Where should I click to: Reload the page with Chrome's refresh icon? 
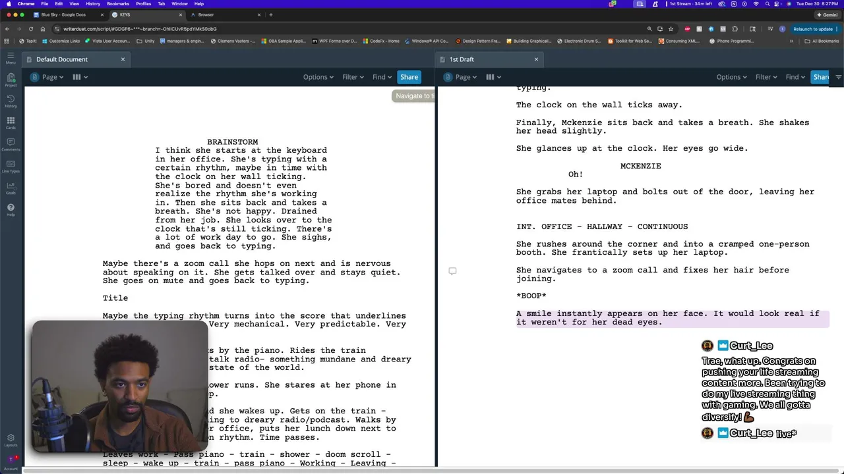point(31,29)
